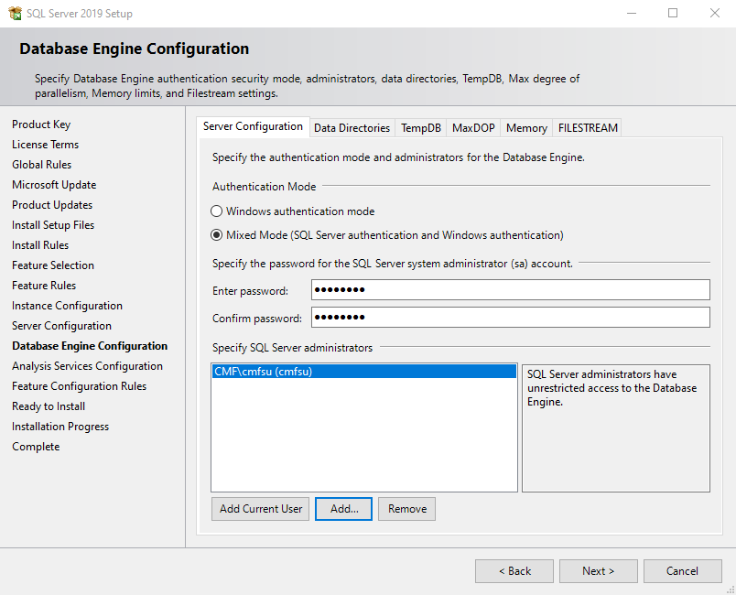The height and width of the screenshot is (595, 736).
Task: Maximize the setup window
Action: (673, 14)
